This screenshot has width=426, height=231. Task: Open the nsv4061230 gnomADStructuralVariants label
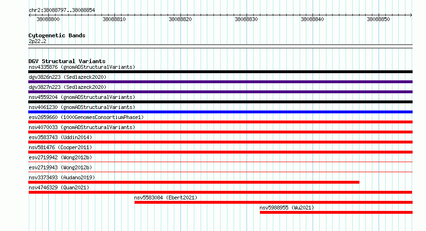point(82,107)
